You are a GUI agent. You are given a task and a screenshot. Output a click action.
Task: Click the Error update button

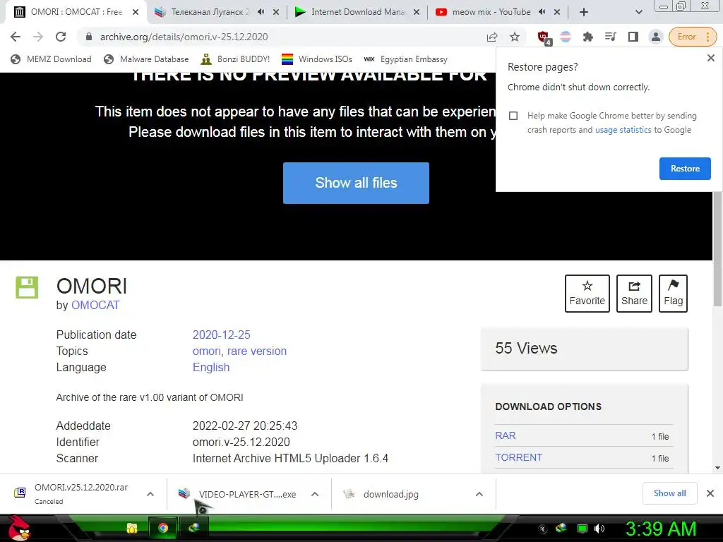[693, 37]
